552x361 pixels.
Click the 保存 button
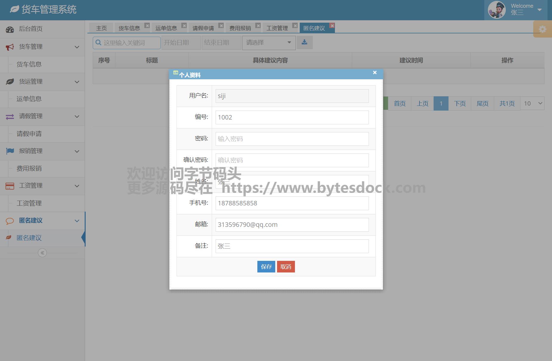266,267
